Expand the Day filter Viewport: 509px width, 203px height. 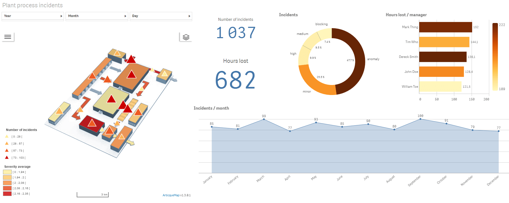[161, 16]
